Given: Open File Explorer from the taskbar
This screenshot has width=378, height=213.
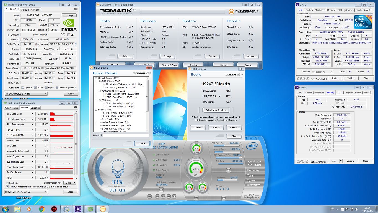Looking at the screenshot, I should coord(17,209).
